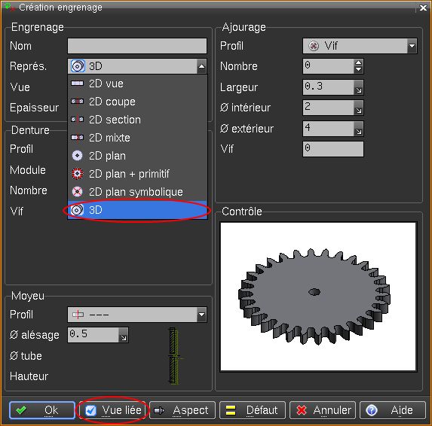Pick the 2D plan symbolique icon
The height and width of the screenshot is (426, 432).
click(77, 192)
